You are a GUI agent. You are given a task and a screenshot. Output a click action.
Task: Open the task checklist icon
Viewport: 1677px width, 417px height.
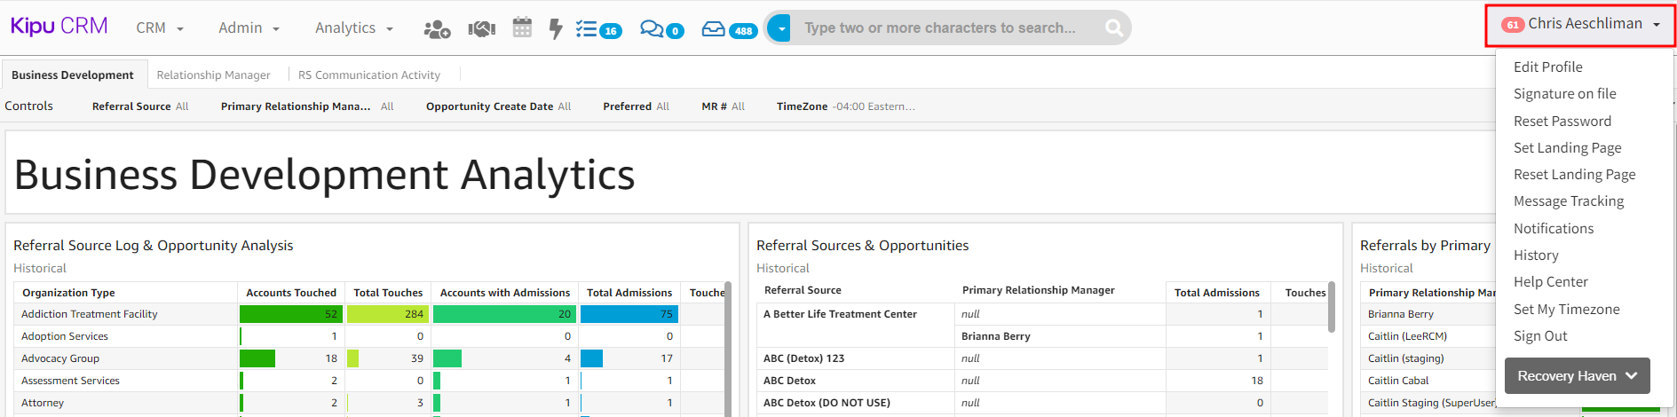(587, 29)
